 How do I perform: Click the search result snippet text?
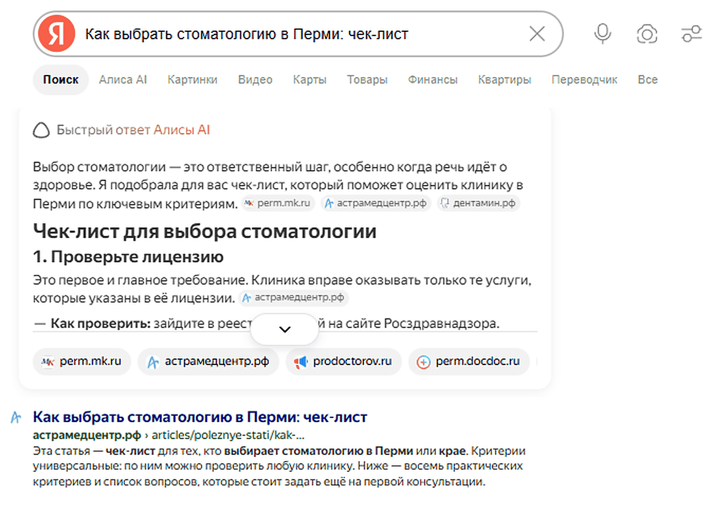point(279,466)
